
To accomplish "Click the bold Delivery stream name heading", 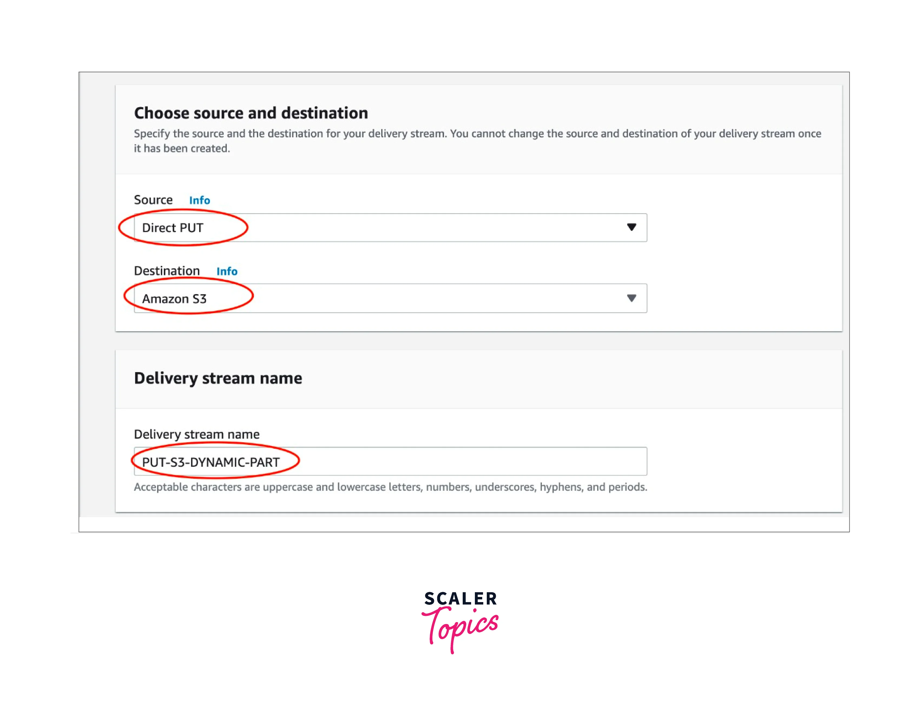I will 218,378.
